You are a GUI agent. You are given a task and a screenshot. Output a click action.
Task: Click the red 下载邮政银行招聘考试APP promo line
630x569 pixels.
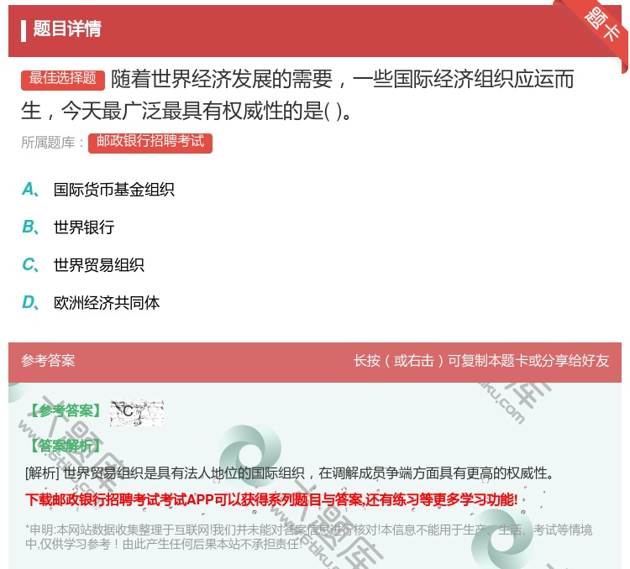[271, 500]
